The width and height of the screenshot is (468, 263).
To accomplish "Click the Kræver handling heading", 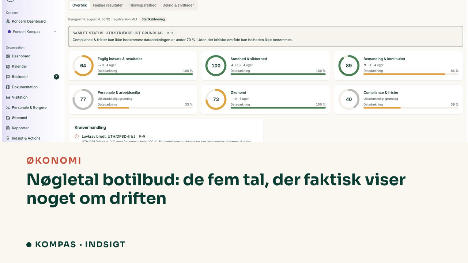I will pyautogui.click(x=90, y=127).
